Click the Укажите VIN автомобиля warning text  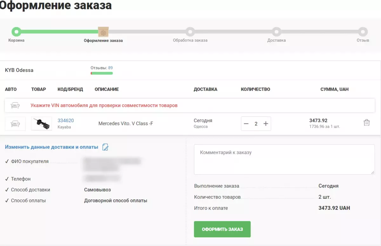(x=104, y=105)
